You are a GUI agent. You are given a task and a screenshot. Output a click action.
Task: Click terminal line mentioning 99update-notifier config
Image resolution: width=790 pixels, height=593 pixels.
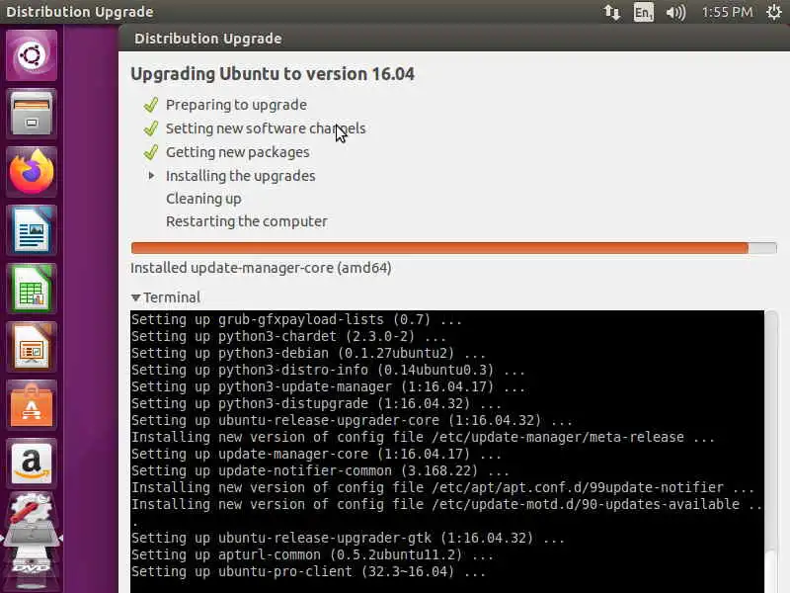(x=442, y=487)
